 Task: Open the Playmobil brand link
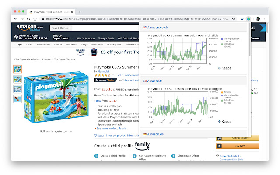click(x=103, y=71)
